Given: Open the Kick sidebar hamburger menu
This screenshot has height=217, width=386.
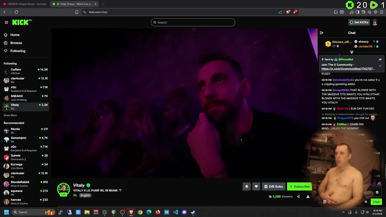Looking at the screenshot, I should (x=6, y=22).
